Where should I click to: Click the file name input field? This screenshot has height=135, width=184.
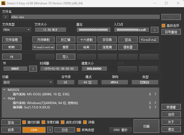(85, 17)
